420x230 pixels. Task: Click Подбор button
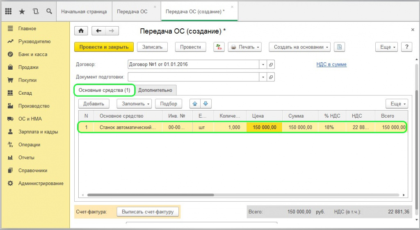click(x=169, y=104)
